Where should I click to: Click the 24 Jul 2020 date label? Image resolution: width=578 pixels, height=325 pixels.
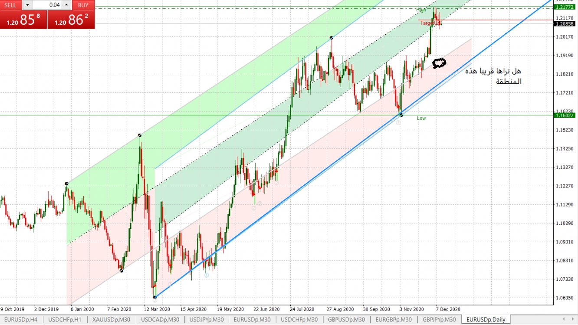coord(302,309)
